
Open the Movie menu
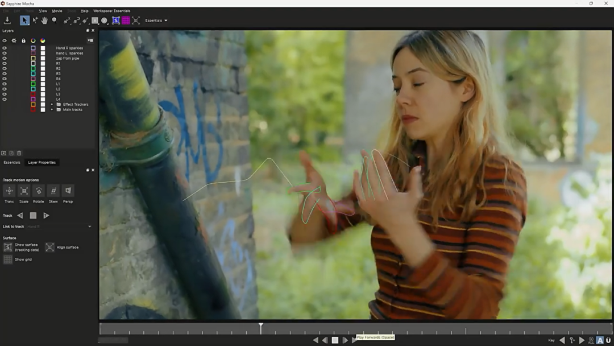(57, 11)
